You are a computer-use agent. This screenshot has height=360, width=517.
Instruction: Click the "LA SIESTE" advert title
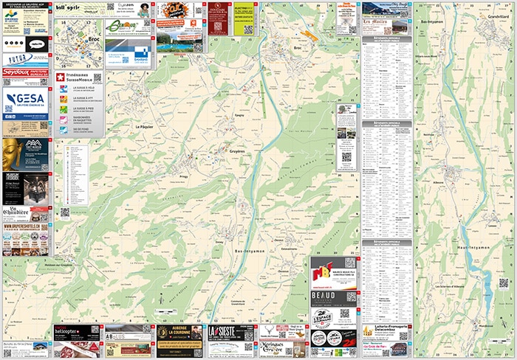coord(222,331)
